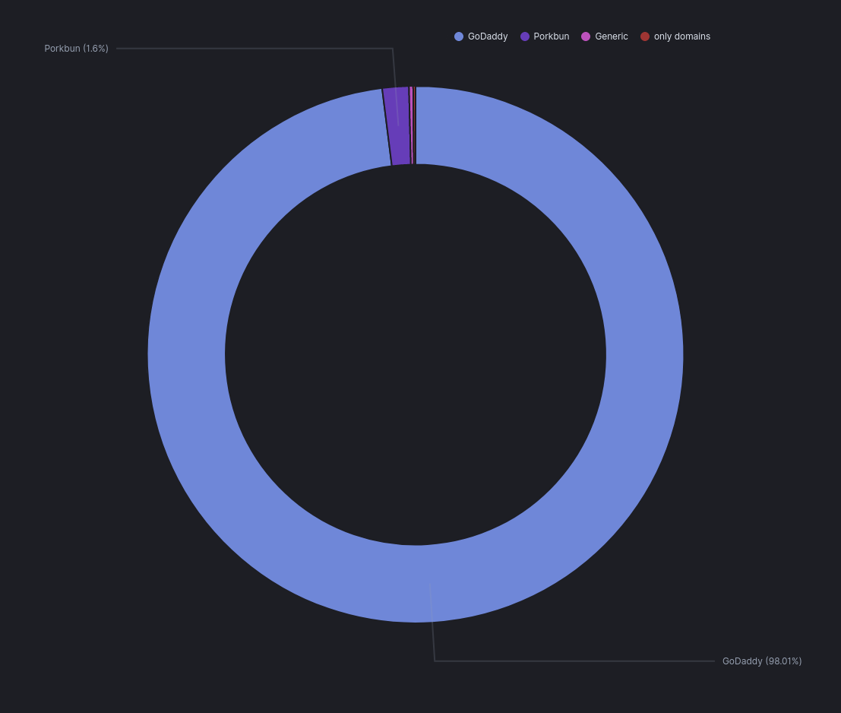841x713 pixels.
Task: Click the Porkbun purple legend dot
Action: pyautogui.click(x=525, y=36)
